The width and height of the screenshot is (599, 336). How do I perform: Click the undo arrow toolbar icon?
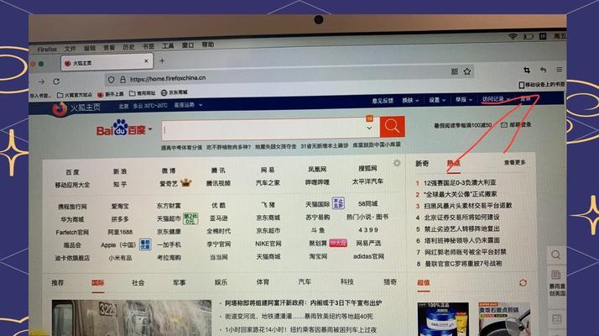pos(543,70)
